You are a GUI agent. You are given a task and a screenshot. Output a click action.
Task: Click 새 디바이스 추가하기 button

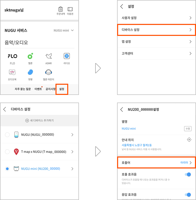pyautogui.click(x=39, y=121)
